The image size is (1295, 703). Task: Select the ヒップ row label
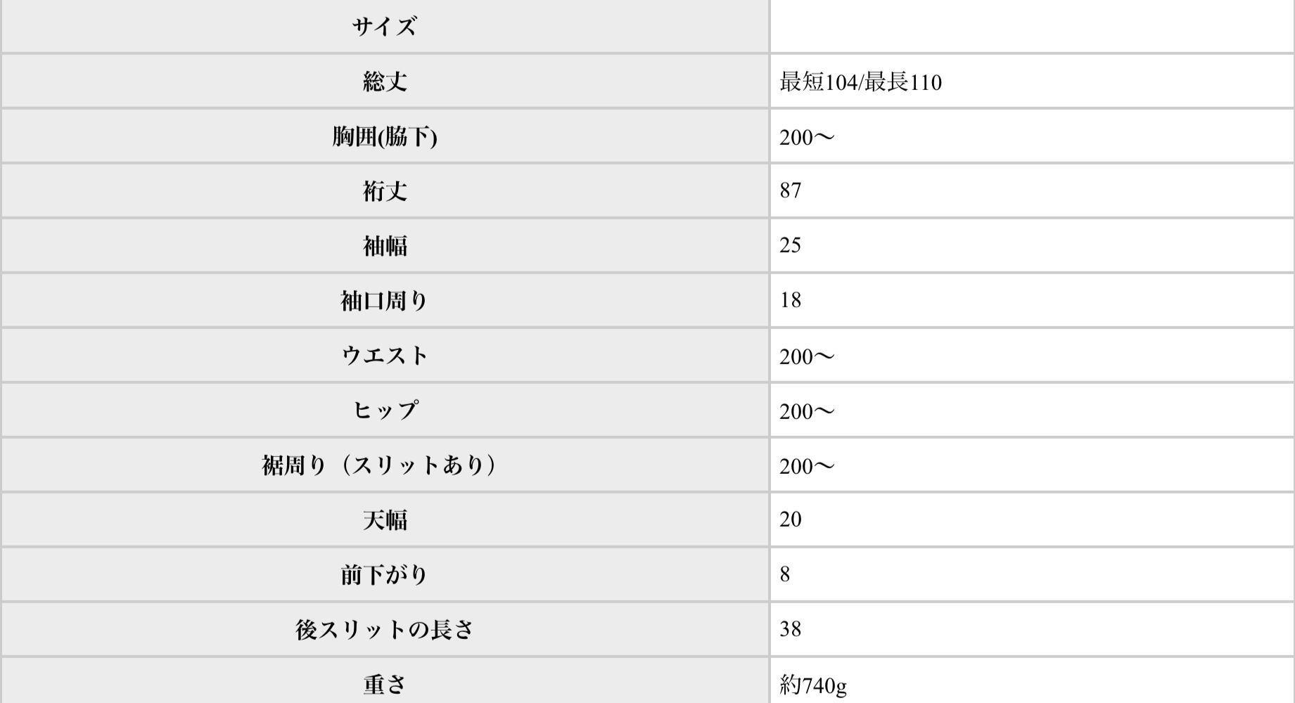(384, 410)
